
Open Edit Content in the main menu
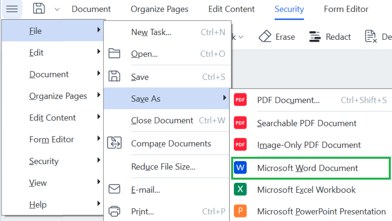pyautogui.click(x=52, y=118)
